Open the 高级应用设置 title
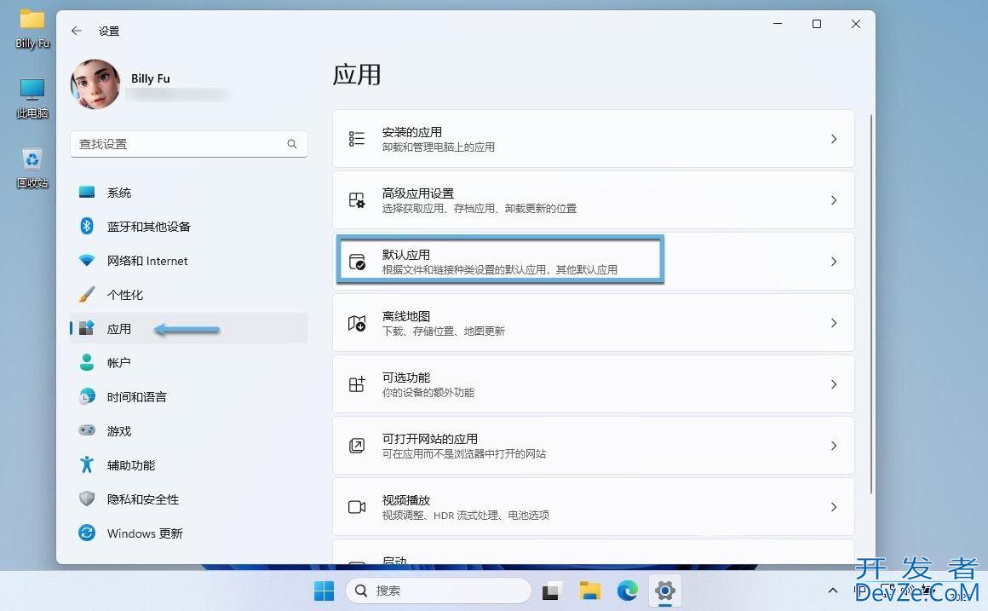The image size is (988, 611). click(417, 193)
